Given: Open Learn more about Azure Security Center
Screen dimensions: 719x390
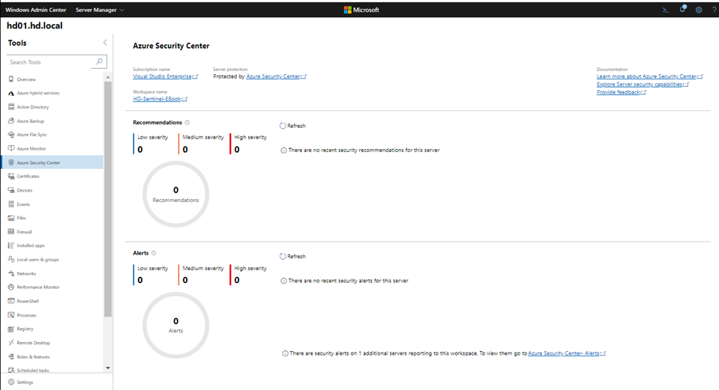Looking at the screenshot, I should (x=649, y=76).
